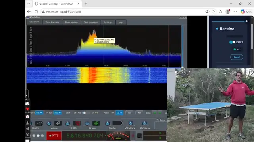This screenshot has width=254, height=142.
Task: Click the Clarifier knob
Action: (108, 123)
